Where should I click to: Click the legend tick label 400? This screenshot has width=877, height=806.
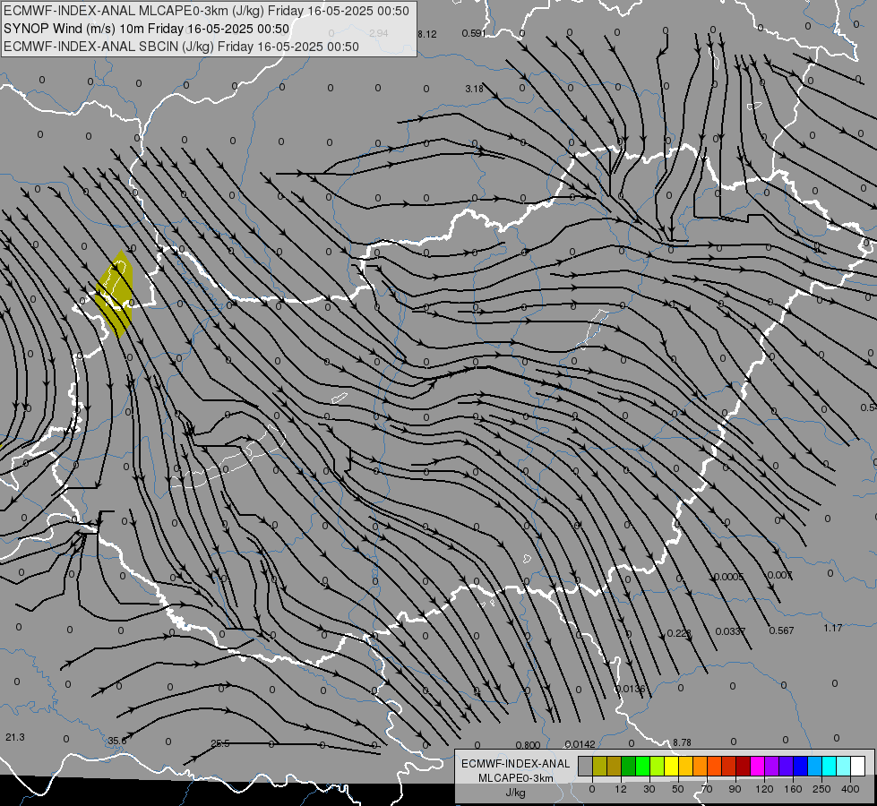850,789
